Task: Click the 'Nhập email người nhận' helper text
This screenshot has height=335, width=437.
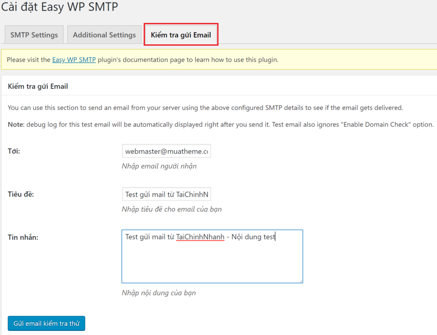Action: tap(160, 166)
